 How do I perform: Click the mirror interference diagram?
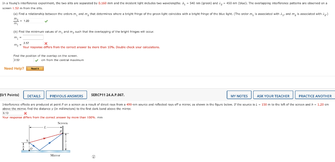click(x=46, y=139)
